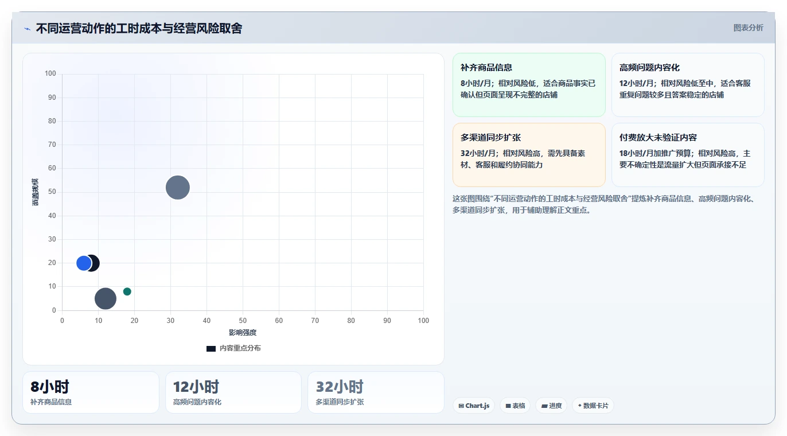The image size is (787, 436).
Task: Click the small teal bubble on chart
Action: (127, 291)
